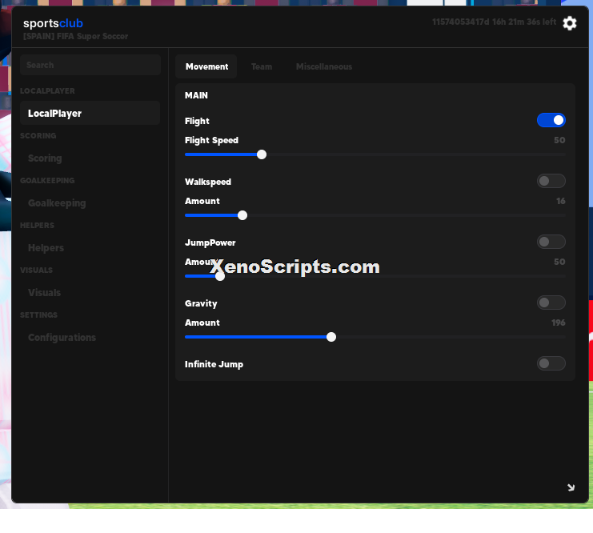The image size is (593, 533).
Task: Click the sportsclub logo text
Action: click(x=53, y=23)
